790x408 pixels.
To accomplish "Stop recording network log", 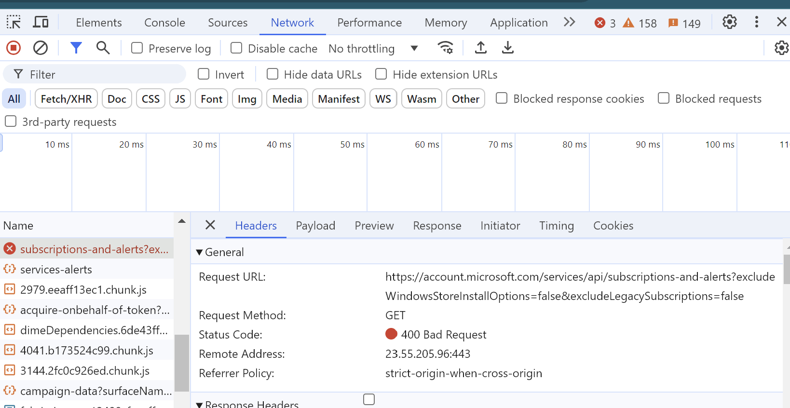I will pos(14,48).
